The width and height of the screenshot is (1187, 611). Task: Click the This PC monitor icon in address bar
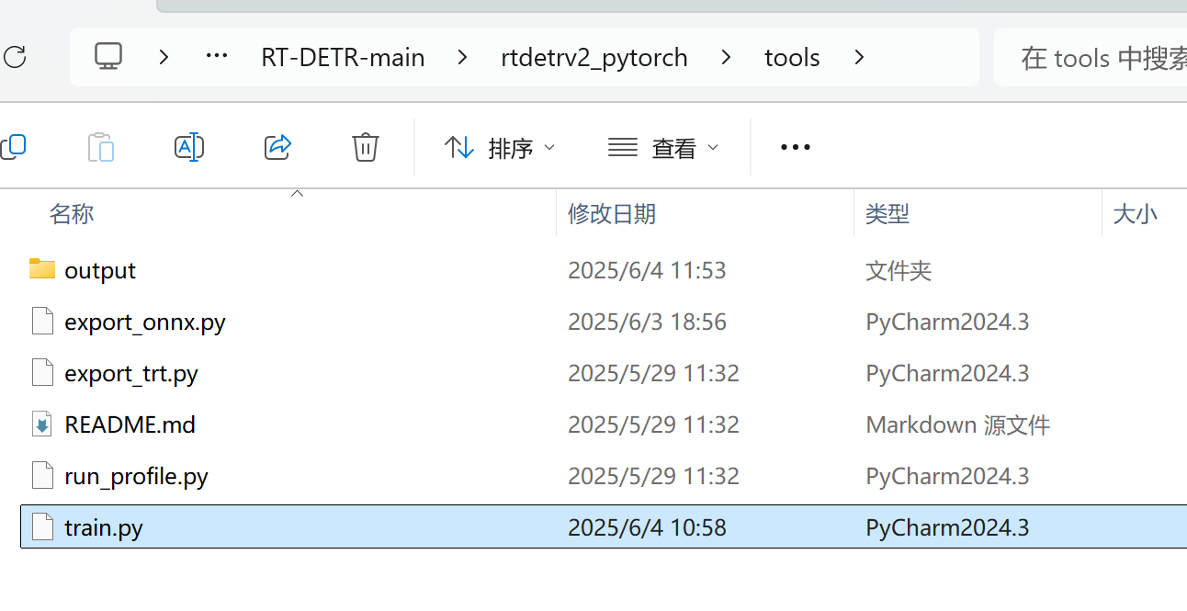pos(108,57)
